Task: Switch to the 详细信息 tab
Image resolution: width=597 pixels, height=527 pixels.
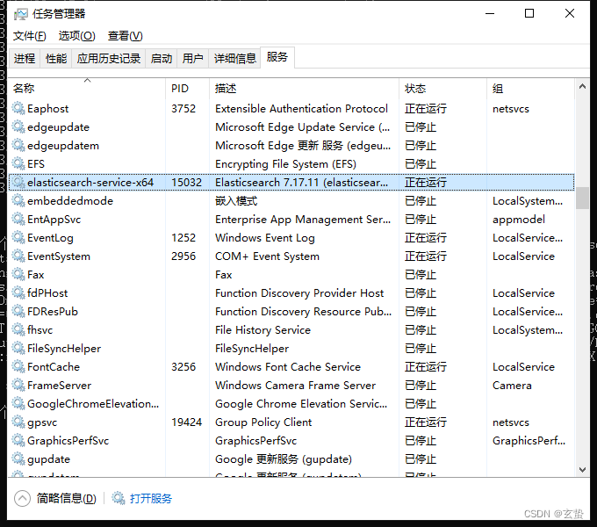Action: [234, 59]
